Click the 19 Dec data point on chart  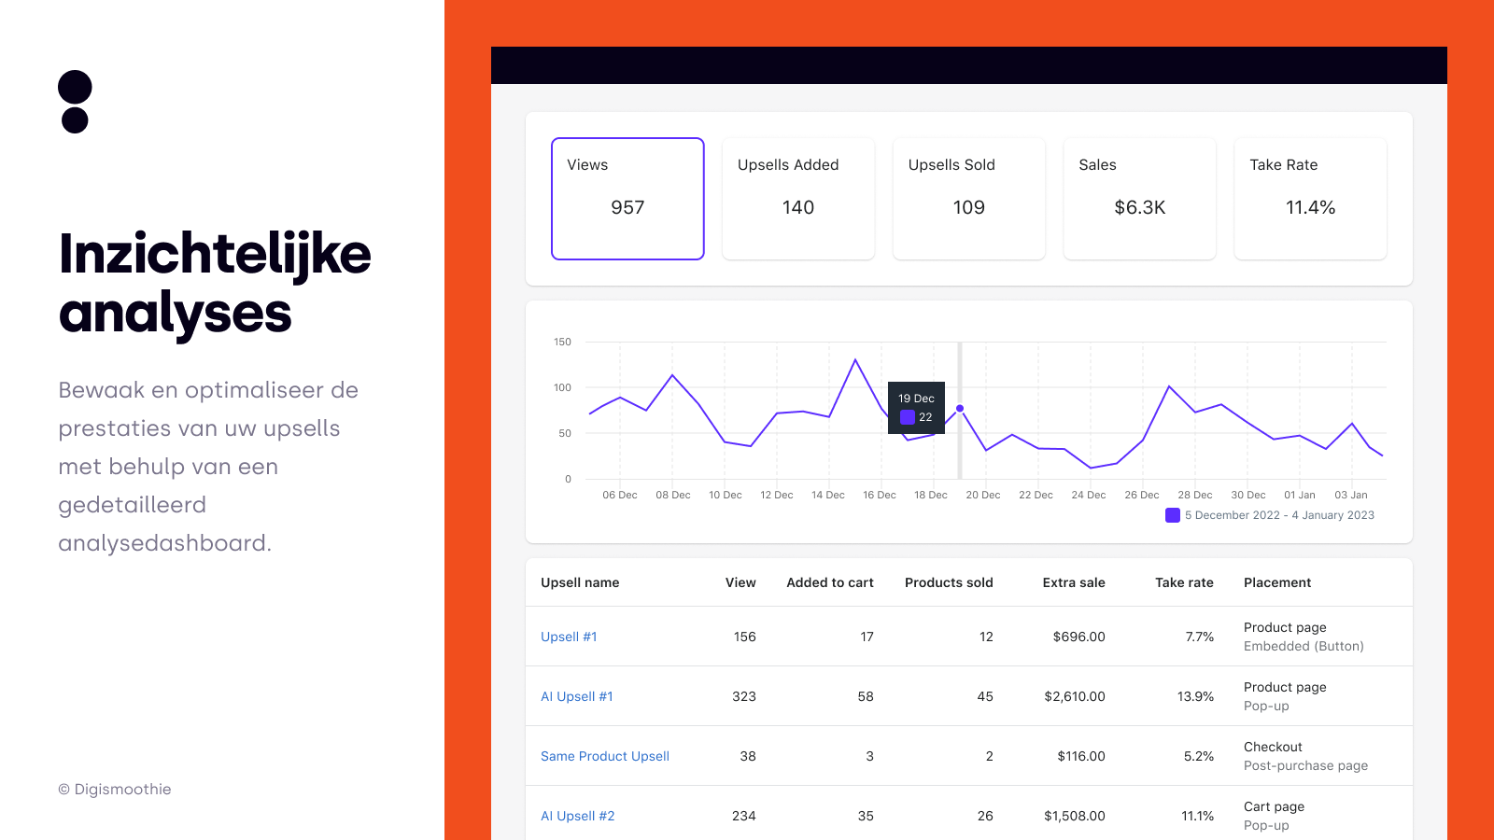coord(960,408)
